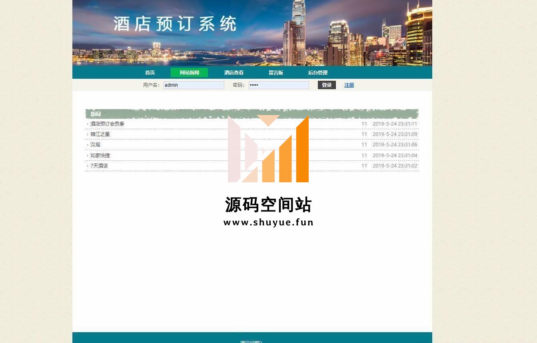537x343 pixels.
Task: Open news item 酒店预订会员季
Action: coord(107,124)
